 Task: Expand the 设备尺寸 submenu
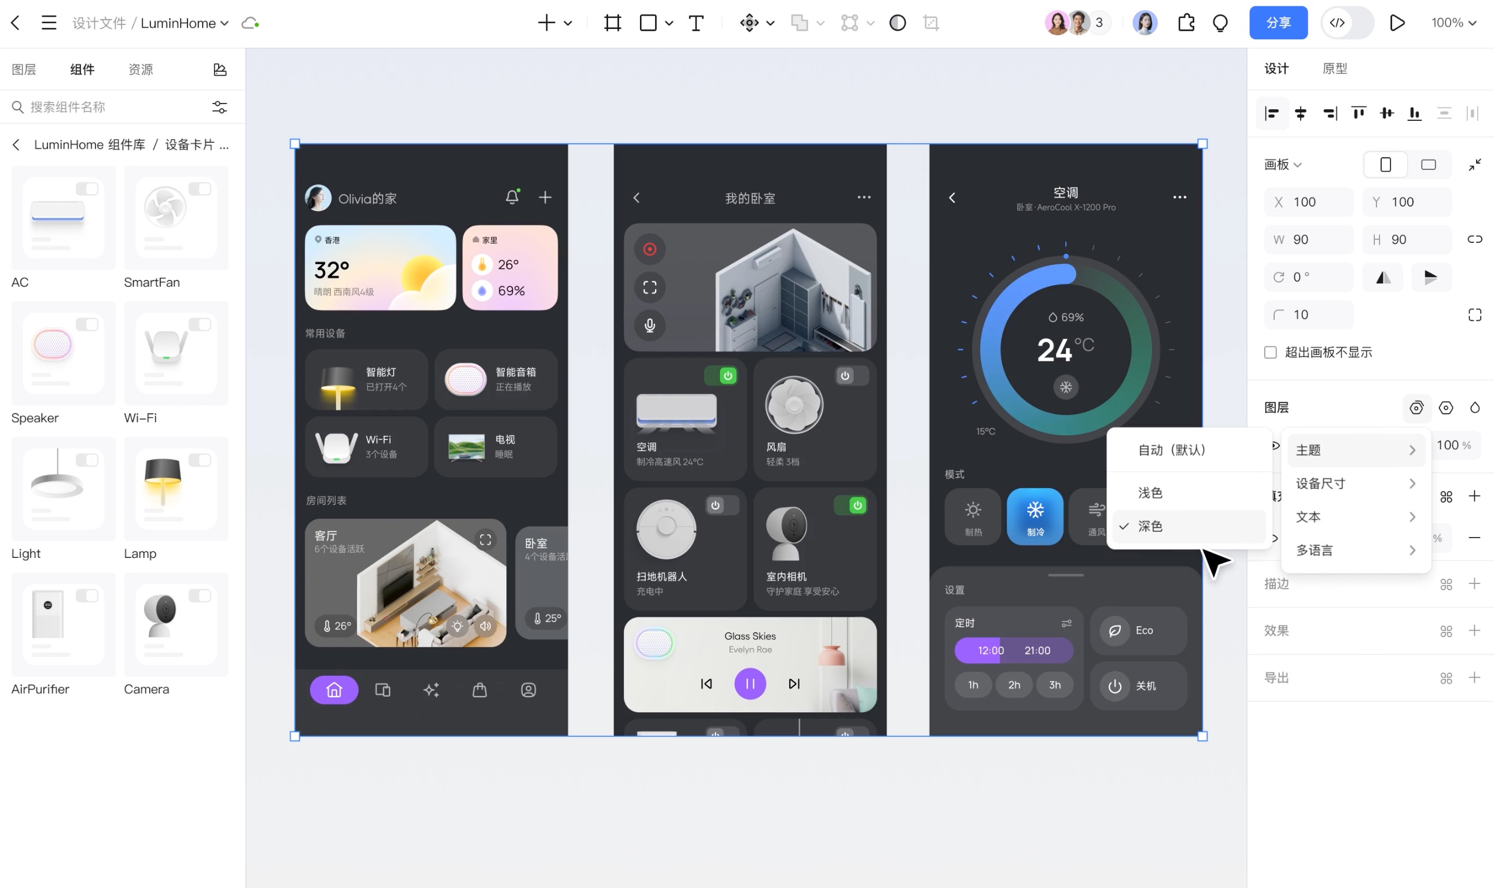coord(1356,483)
